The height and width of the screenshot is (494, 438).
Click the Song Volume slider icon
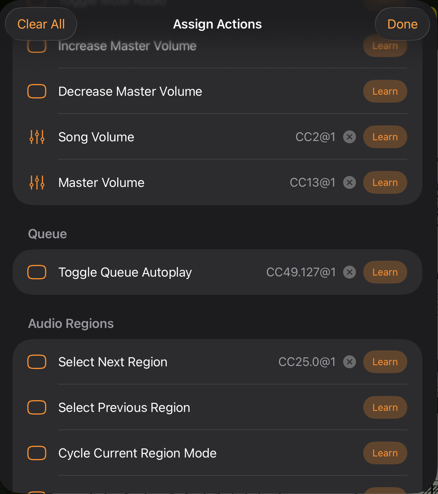(37, 137)
